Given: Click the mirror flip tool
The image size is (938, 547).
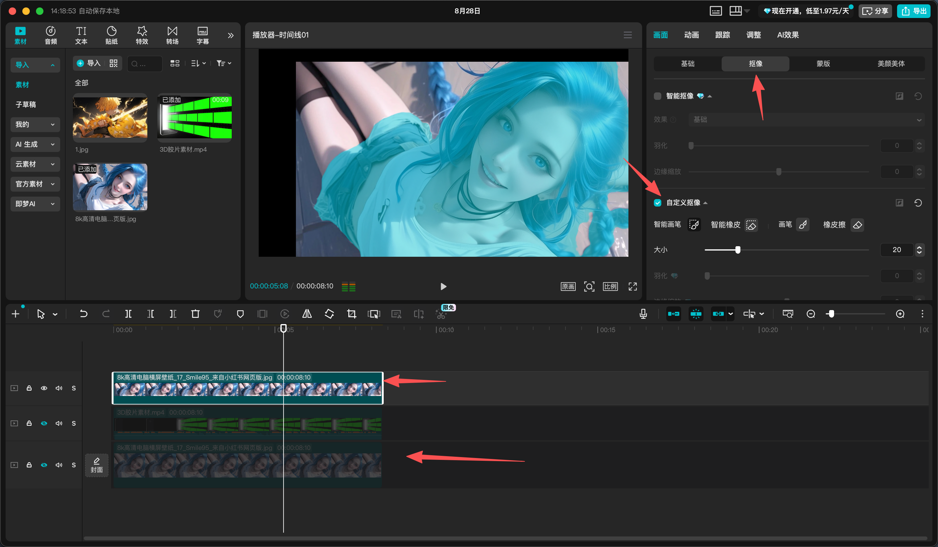Looking at the screenshot, I should pyautogui.click(x=307, y=314).
